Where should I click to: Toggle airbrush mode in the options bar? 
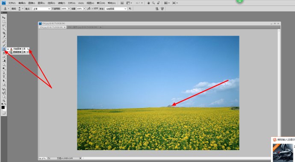point(89,9)
